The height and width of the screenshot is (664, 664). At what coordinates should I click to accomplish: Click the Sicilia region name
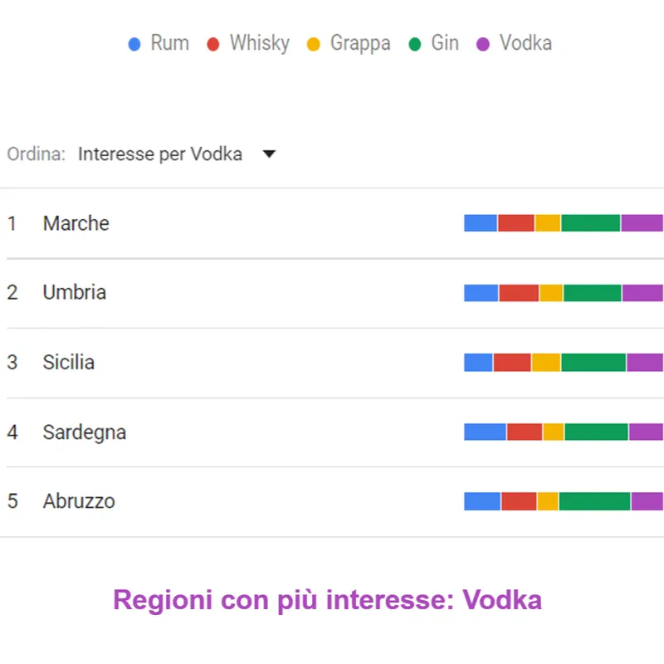click(69, 363)
